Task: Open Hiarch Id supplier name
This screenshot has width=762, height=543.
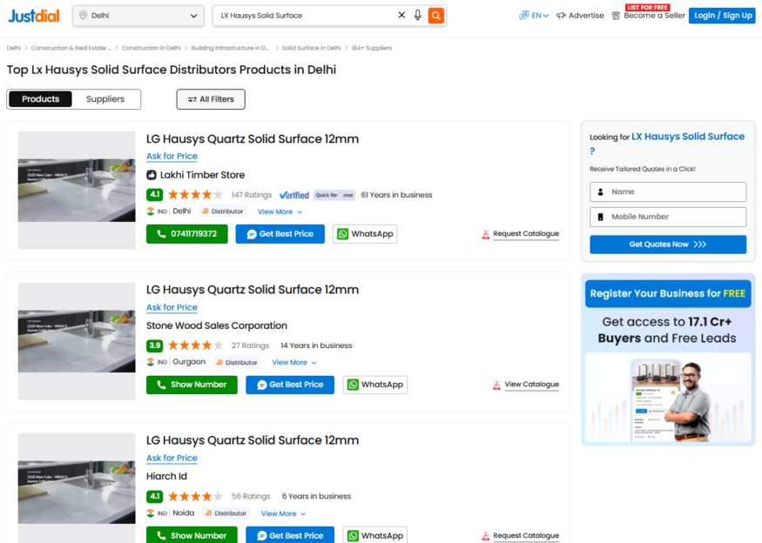Action: pyautogui.click(x=166, y=476)
